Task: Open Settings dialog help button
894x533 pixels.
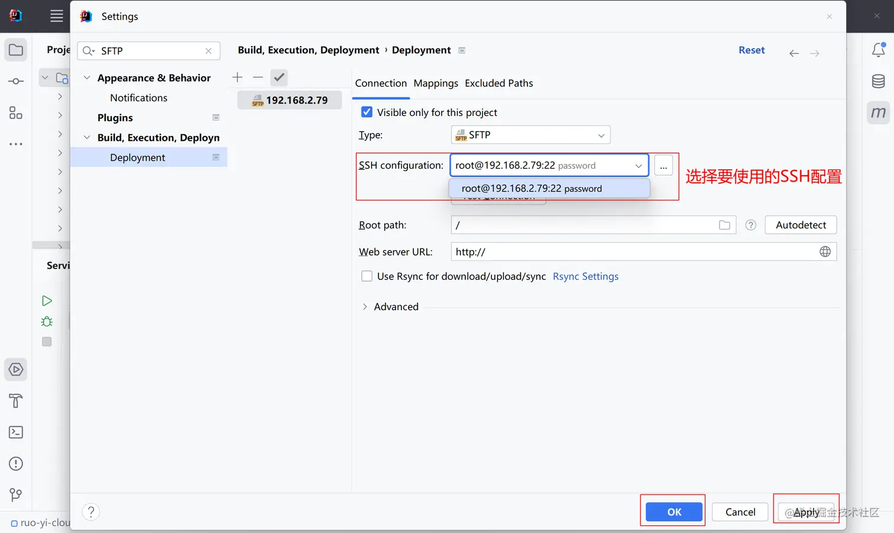Action: (91, 512)
